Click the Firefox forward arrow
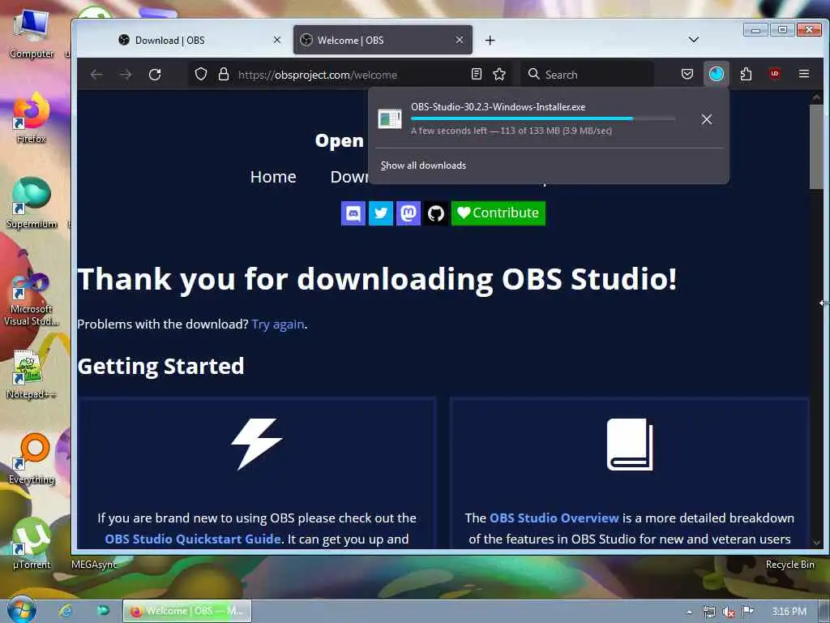This screenshot has width=830, height=623. pos(126,75)
